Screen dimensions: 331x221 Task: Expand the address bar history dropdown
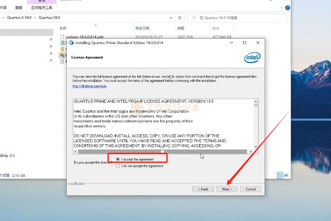171,18
